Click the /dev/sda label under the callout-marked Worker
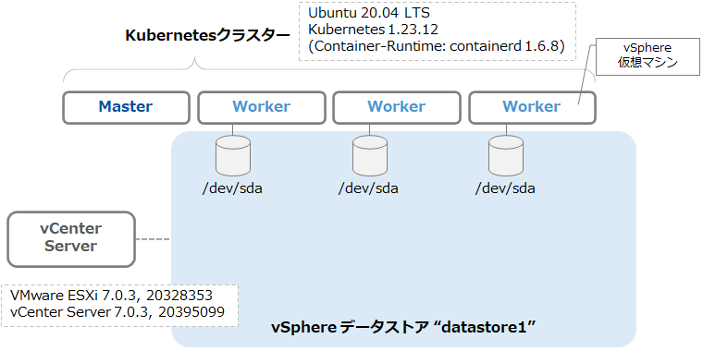 (x=505, y=188)
